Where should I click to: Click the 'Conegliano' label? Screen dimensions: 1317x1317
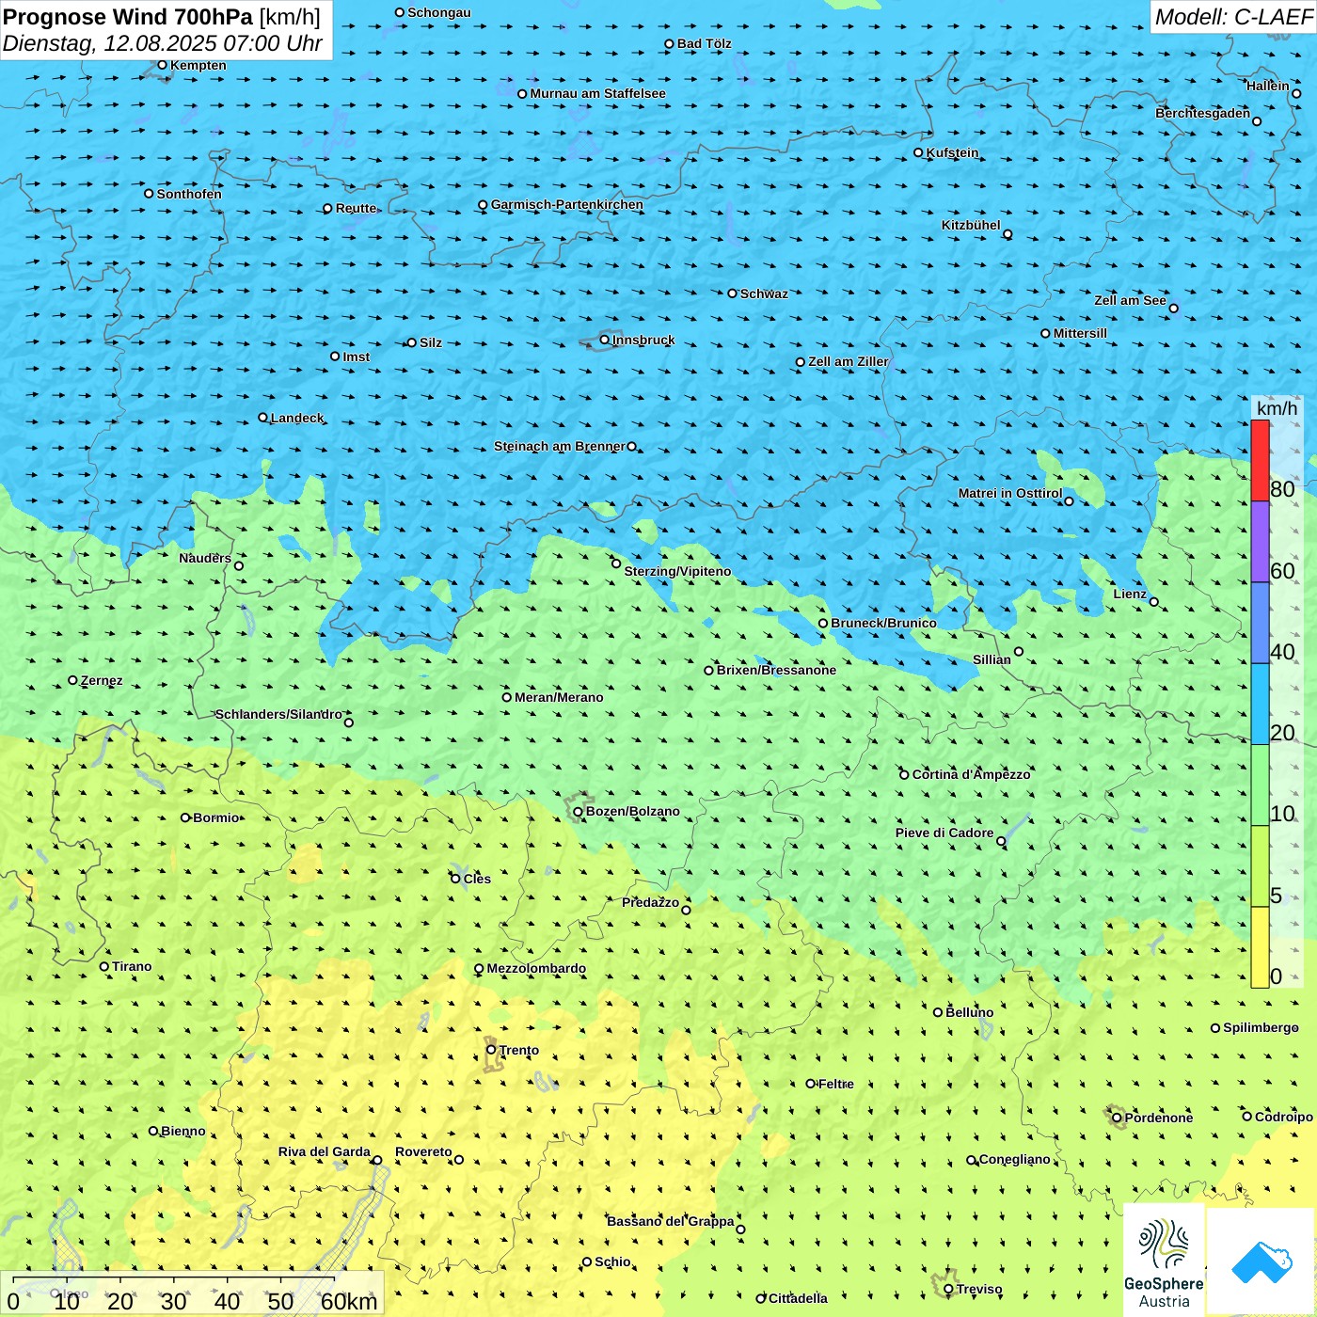point(1014,1159)
